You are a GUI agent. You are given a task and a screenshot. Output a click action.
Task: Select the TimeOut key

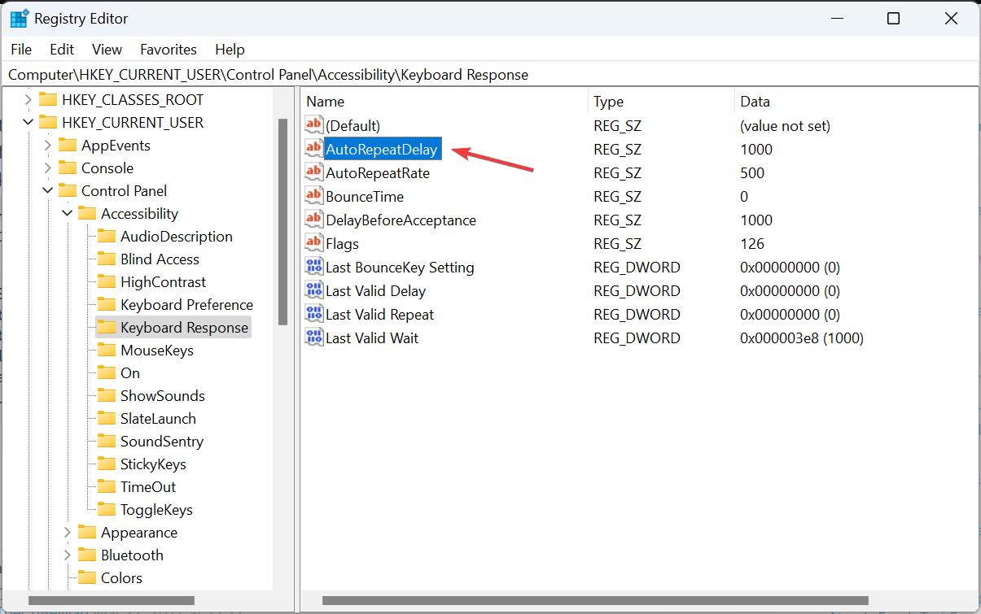coord(148,487)
